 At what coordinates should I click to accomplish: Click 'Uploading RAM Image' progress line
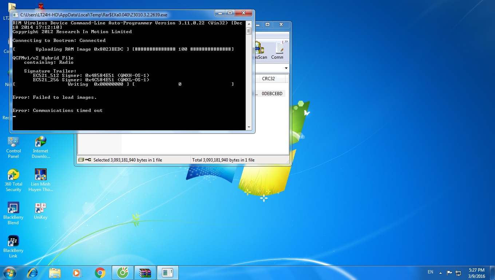pos(123,49)
